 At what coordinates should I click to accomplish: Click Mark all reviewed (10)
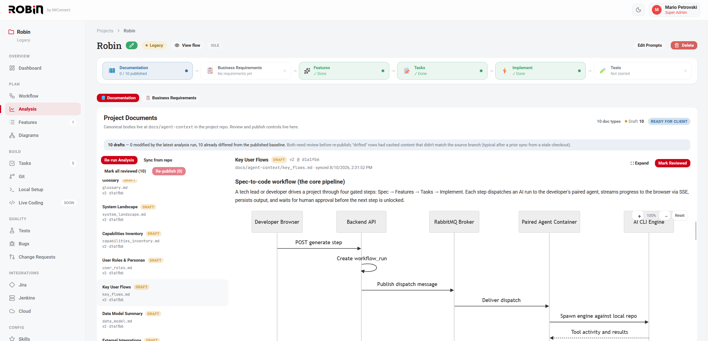(x=125, y=171)
